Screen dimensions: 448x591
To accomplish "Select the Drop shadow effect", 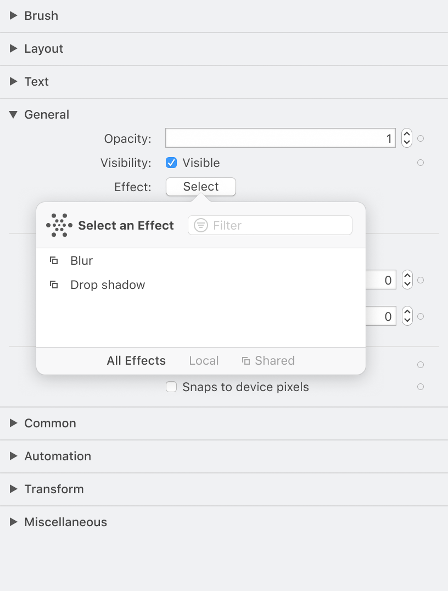I will (x=107, y=285).
